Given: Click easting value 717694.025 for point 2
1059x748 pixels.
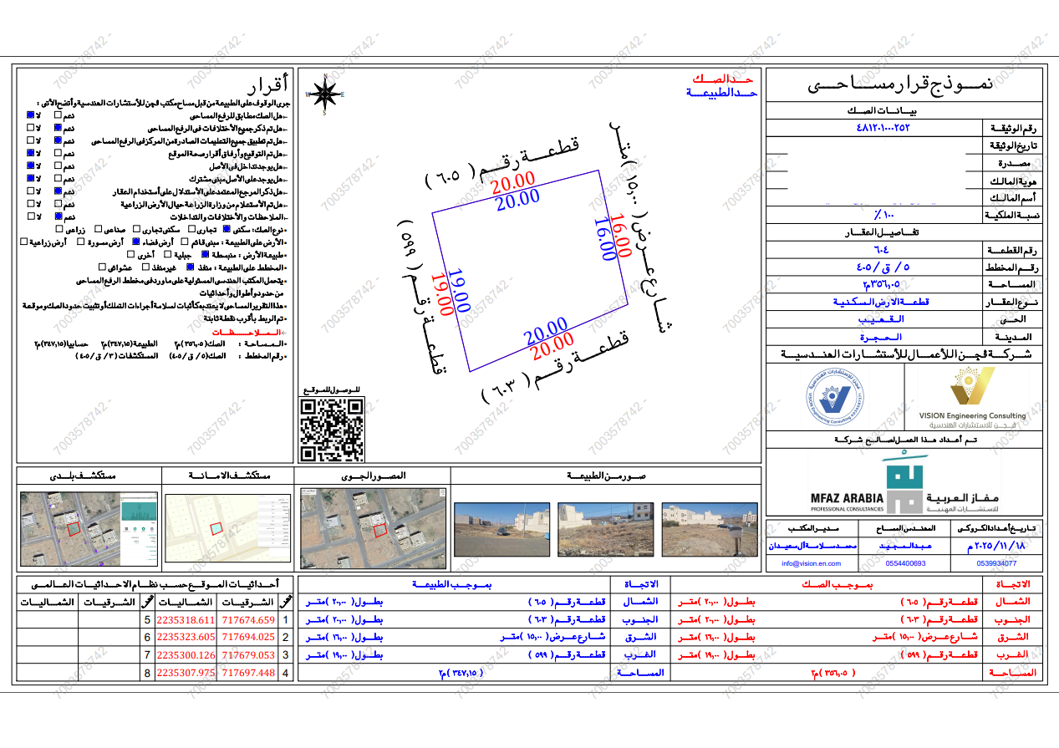Looking at the screenshot, I should coord(250,637).
